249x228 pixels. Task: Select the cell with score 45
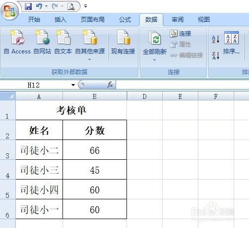point(95,170)
